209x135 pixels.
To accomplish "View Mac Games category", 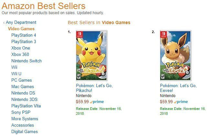I will pyautogui.click(x=23, y=86).
